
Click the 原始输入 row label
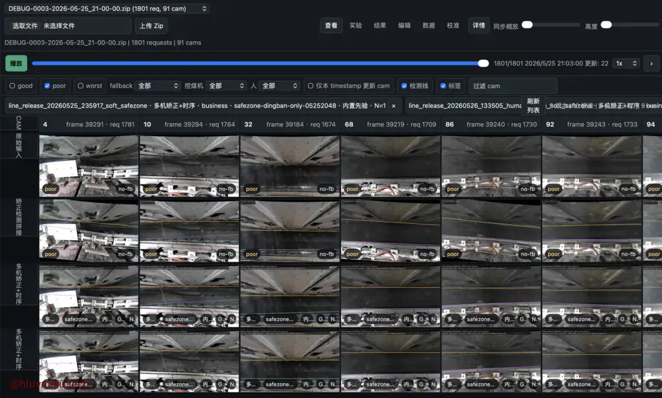click(x=19, y=146)
